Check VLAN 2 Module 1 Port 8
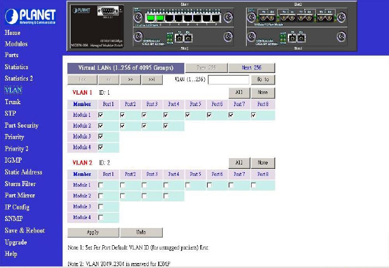 pyautogui.click(x=254, y=185)
